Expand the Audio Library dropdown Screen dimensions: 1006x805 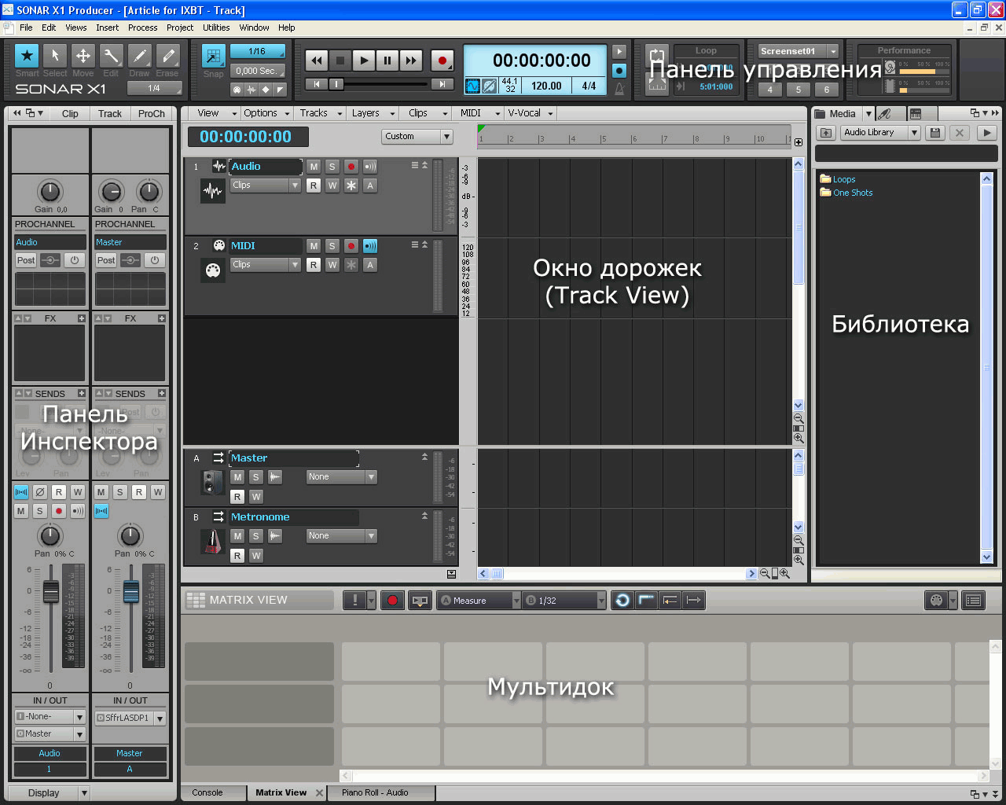click(x=880, y=133)
